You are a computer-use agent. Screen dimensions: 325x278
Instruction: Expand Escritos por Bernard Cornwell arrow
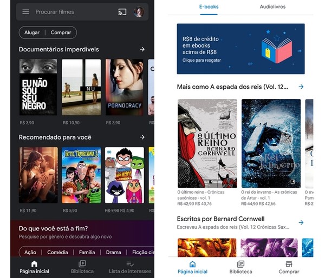301,222
